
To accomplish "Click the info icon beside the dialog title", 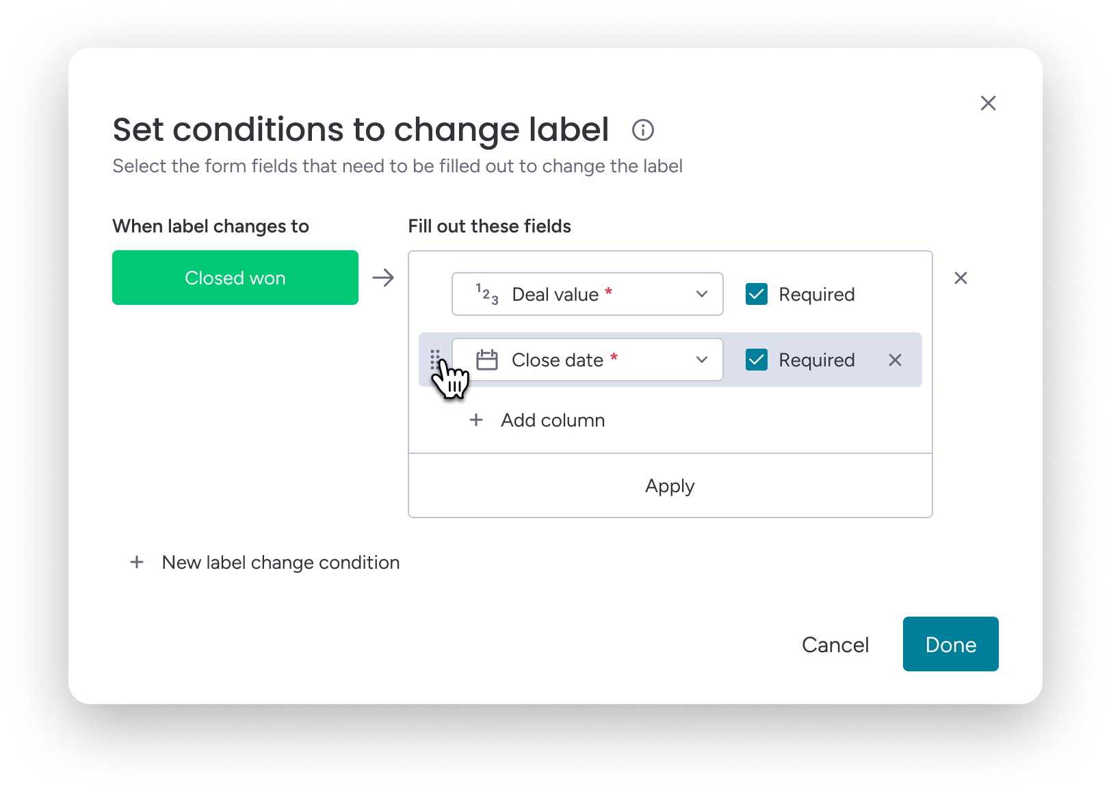I will click(642, 130).
